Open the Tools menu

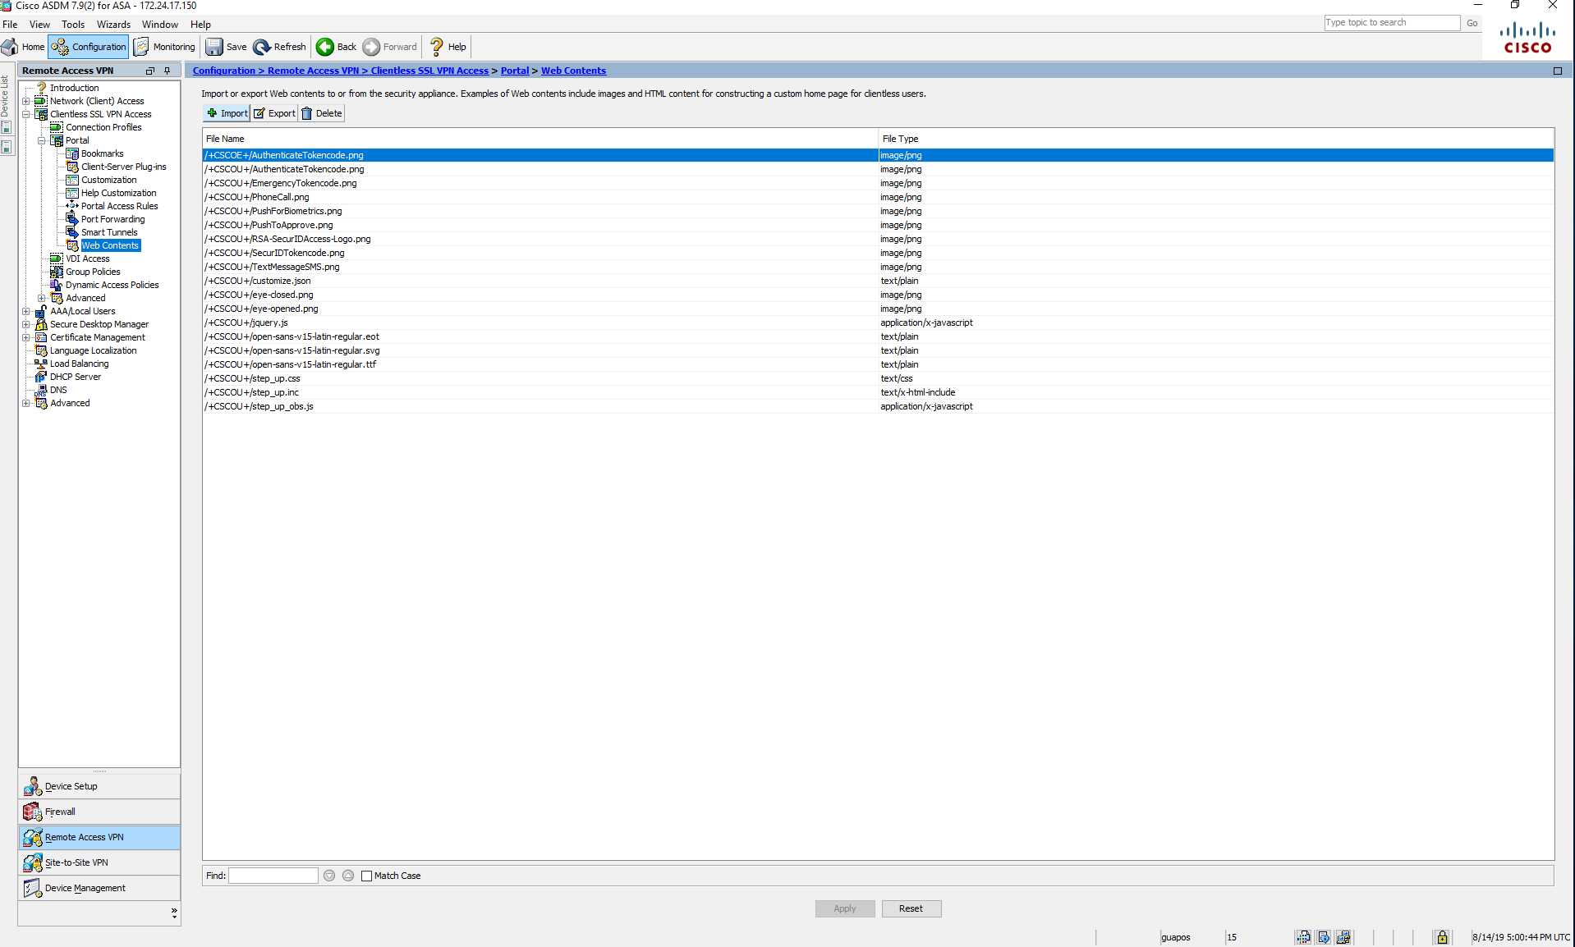tap(72, 24)
